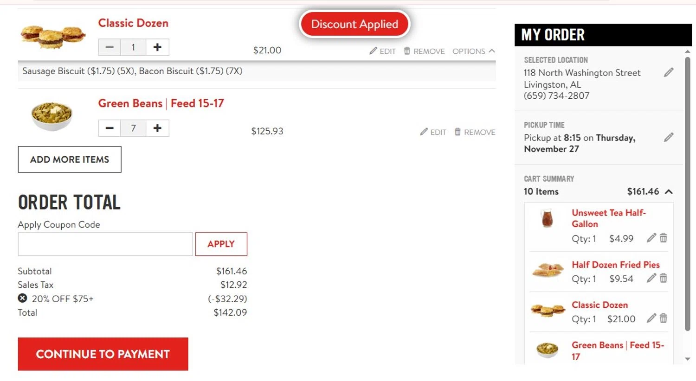Edit the pickup time
Viewport: 696px width, 381px height.
click(x=668, y=137)
